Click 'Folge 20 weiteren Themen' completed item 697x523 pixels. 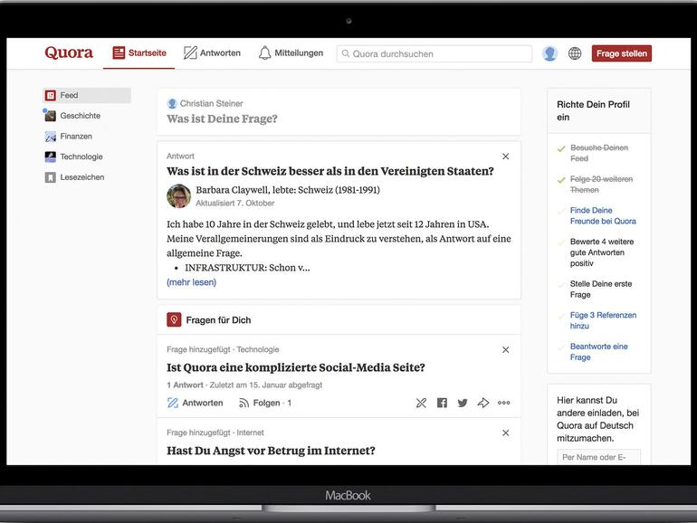point(601,185)
